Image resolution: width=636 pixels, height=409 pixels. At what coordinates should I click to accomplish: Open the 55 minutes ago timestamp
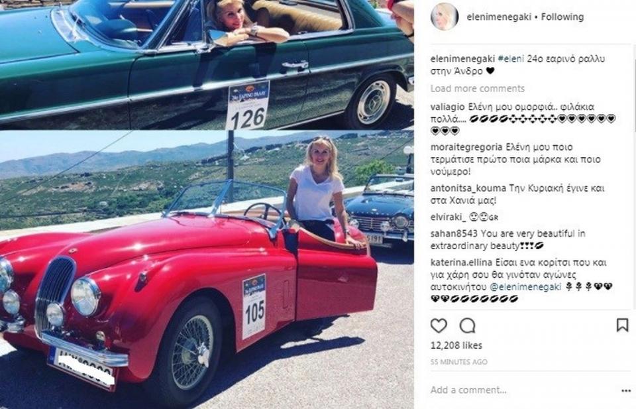pos(458,362)
